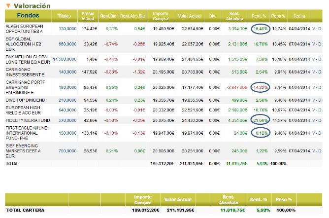This screenshot has width=329, height=218.
Task: Open ALKEN EUROPEAN OPPORTUNITIES A fund
Action: click(24, 29)
